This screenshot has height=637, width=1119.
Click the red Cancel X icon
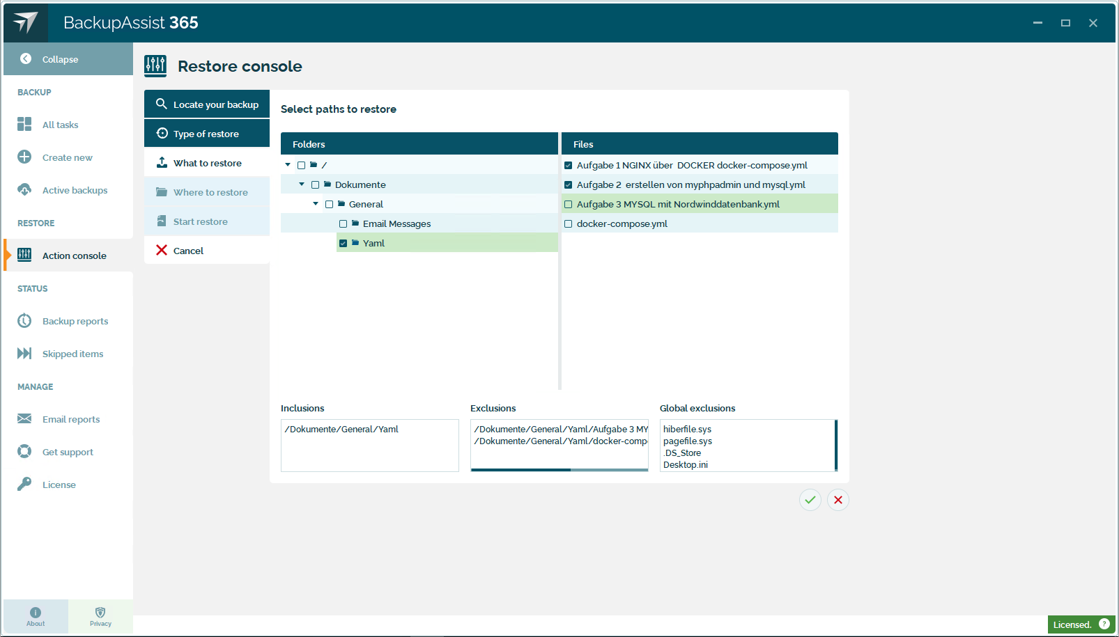pos(162,250)
